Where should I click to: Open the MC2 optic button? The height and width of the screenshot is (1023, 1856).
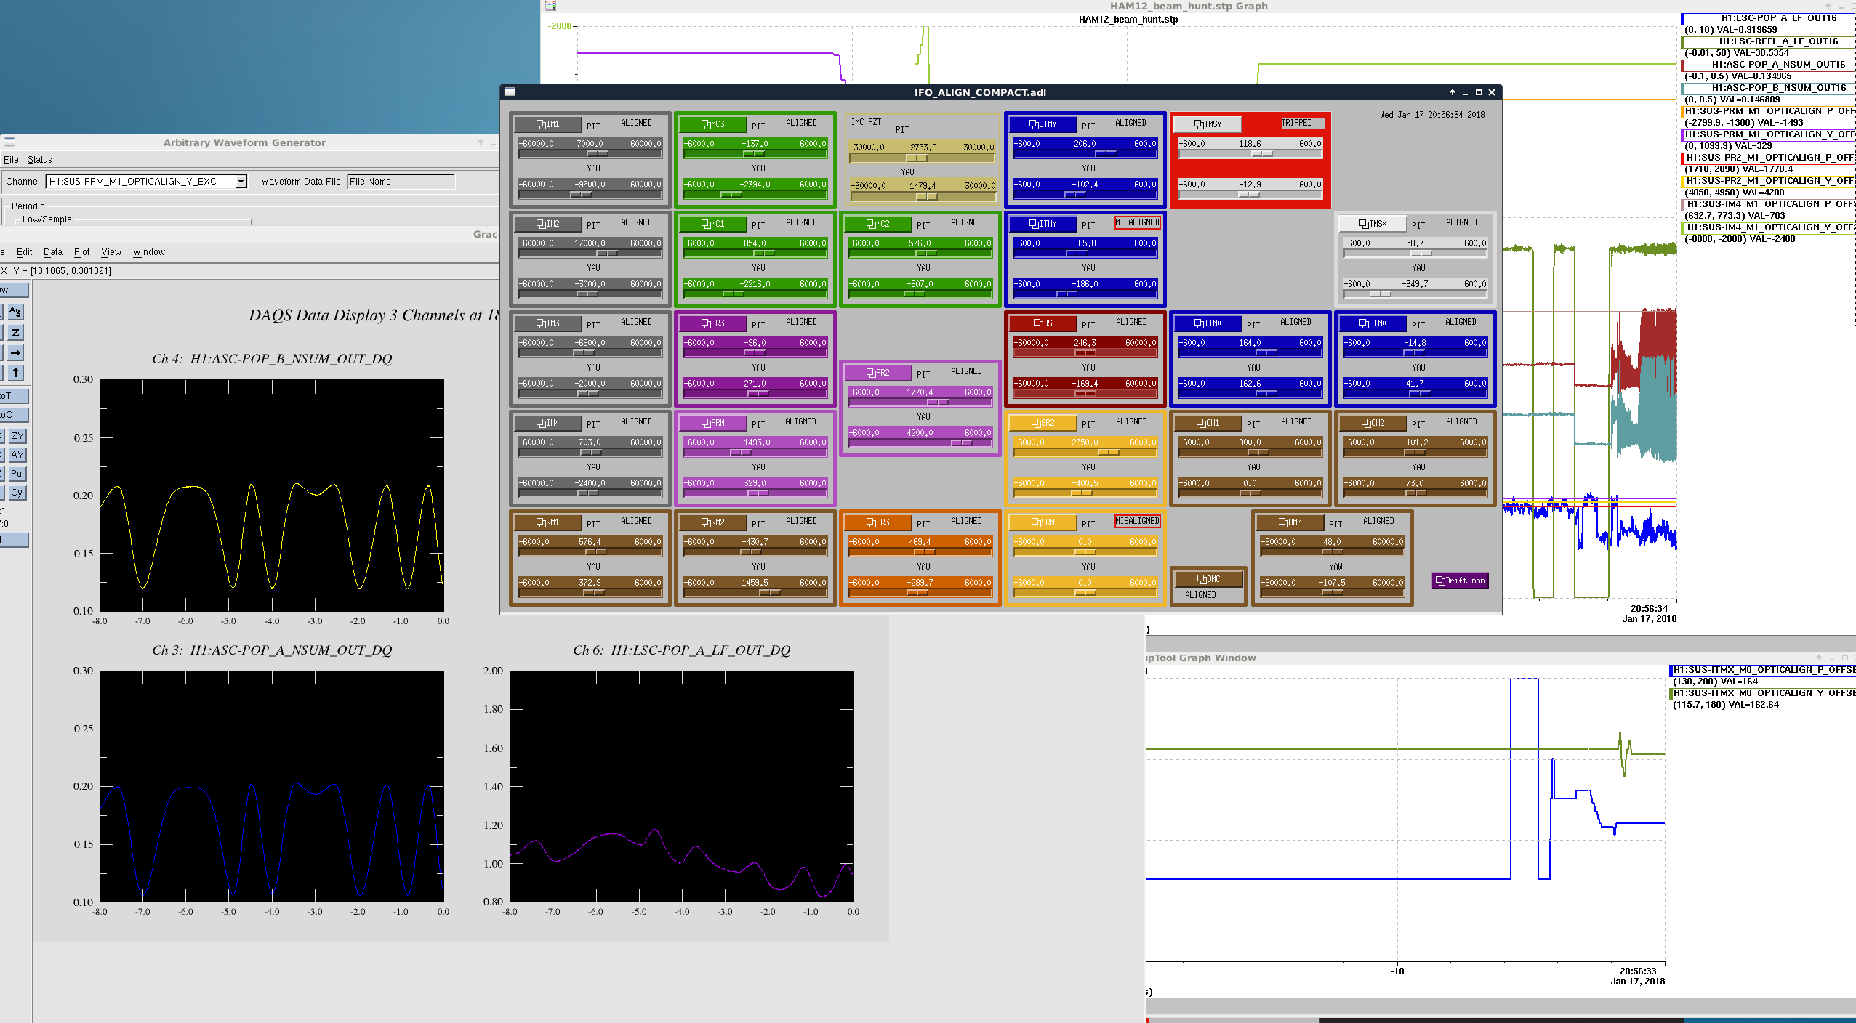click(877, 224)
